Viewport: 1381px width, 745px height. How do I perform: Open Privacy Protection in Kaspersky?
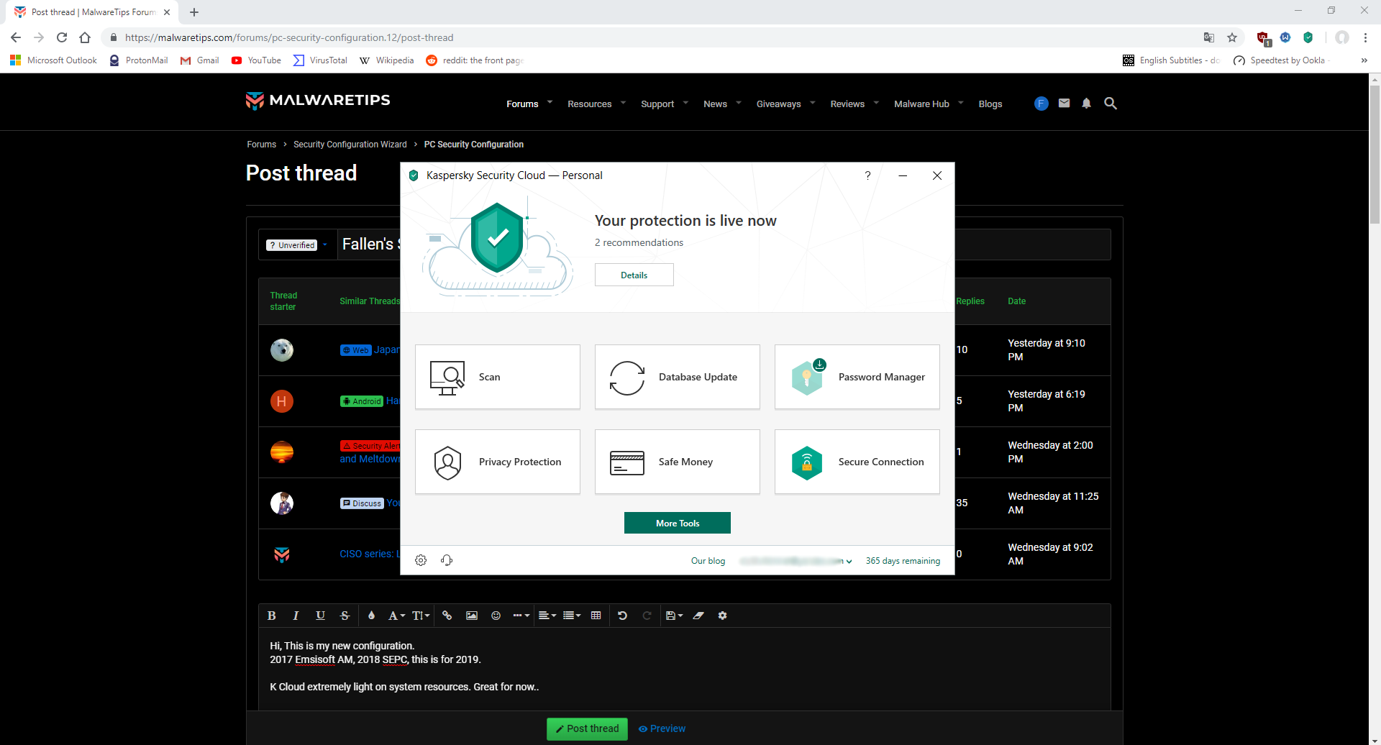pyautogui.click(x=498, y=462)
